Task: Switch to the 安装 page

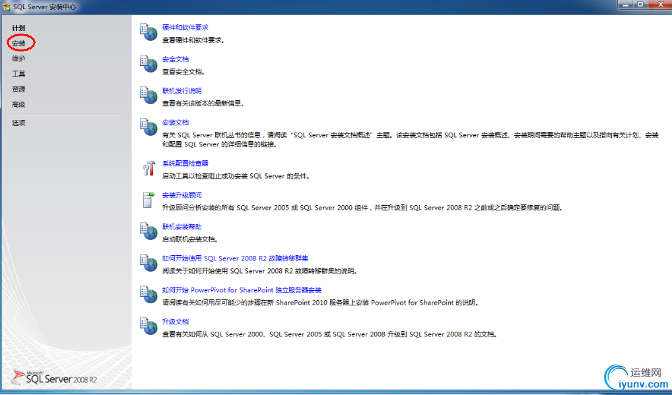Action: pyautogui.click(x=18, y=44)
